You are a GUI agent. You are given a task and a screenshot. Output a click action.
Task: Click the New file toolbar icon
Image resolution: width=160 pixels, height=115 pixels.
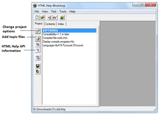tap(37, 18)
